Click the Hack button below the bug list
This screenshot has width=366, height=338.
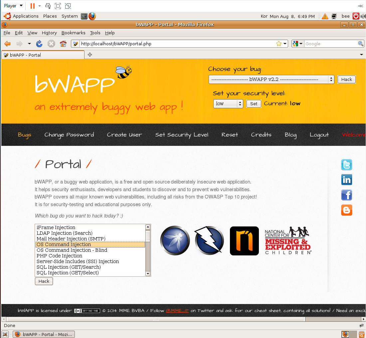(x=44, y=281)
